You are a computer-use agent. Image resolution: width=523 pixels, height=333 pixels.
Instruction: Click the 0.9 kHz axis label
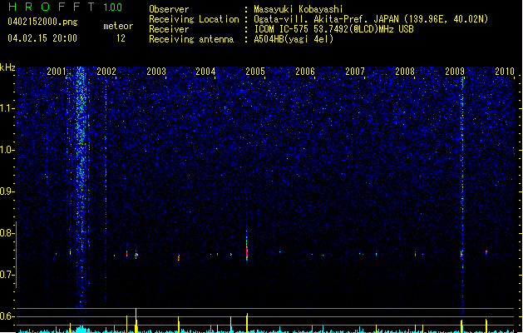[x=7, y=191]
